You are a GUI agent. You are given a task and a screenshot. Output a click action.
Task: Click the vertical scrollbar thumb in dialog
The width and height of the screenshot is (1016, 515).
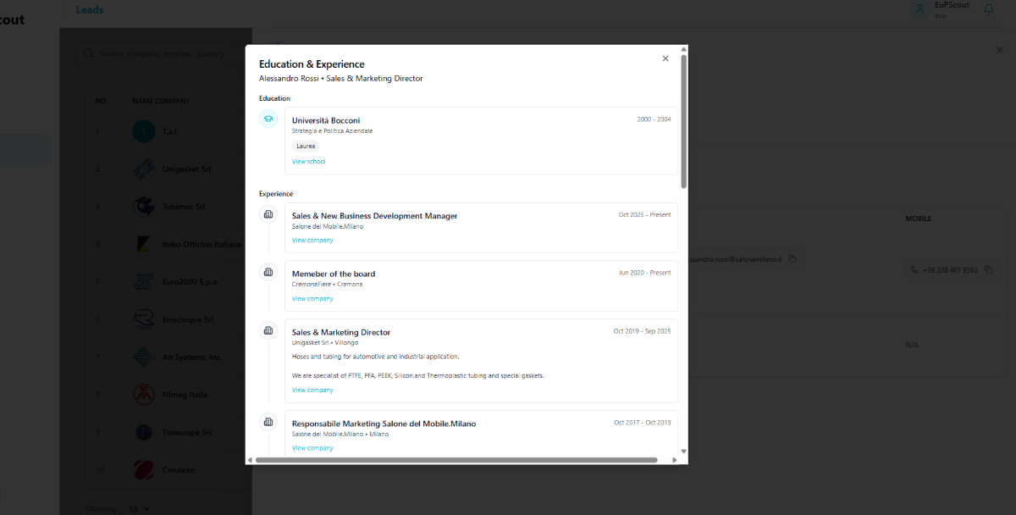(684, 120)
